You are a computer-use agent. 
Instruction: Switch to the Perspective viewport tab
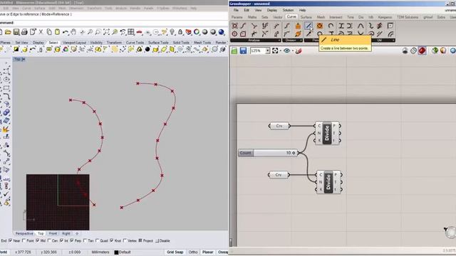[24, 233]
